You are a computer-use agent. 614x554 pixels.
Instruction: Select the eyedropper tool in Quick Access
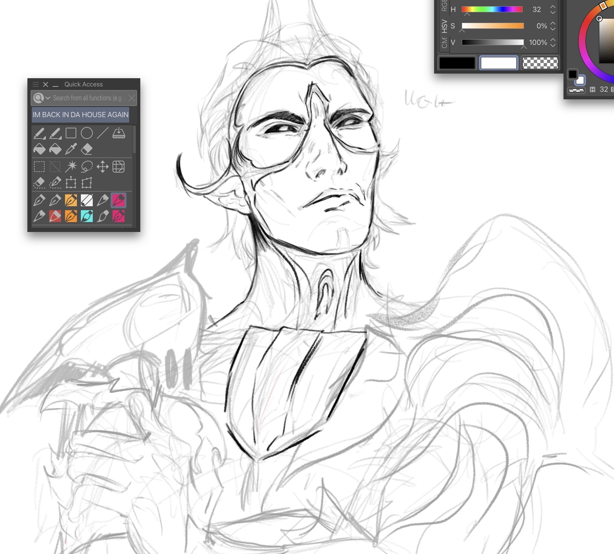(71, 149)
